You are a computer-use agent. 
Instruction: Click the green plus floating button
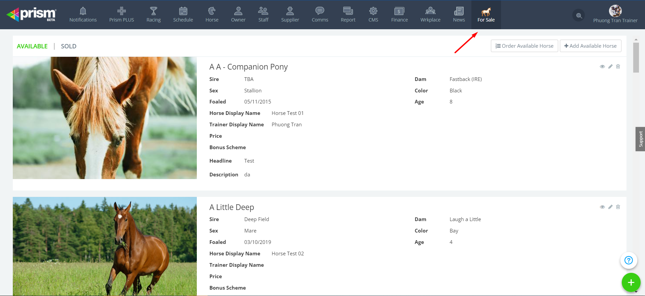631,283
